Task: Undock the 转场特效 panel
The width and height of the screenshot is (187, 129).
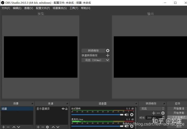Action: pos(164,104)
